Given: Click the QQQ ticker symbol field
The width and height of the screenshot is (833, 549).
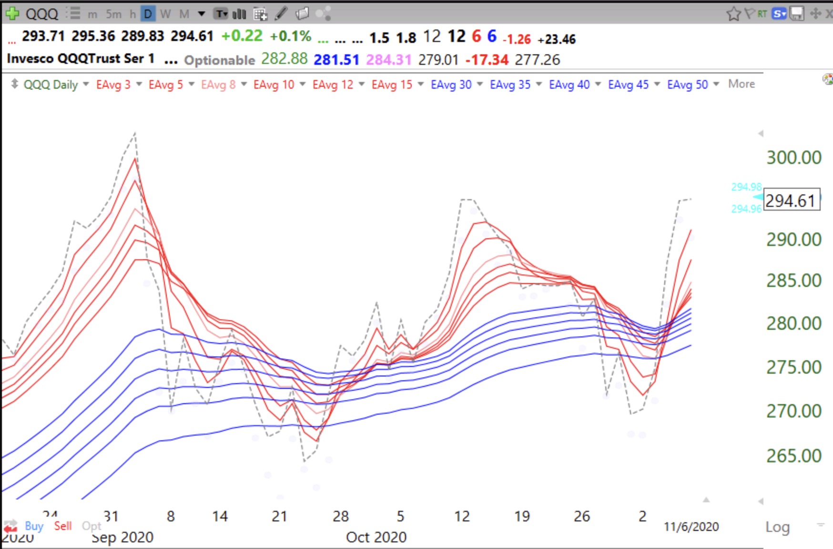Looking at the screenshot, I should point(42,14).
